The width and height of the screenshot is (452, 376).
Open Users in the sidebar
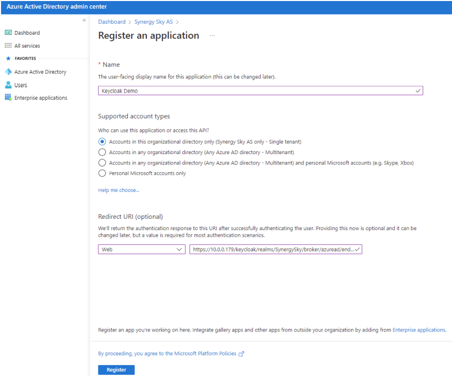click(x=21, y=85)
